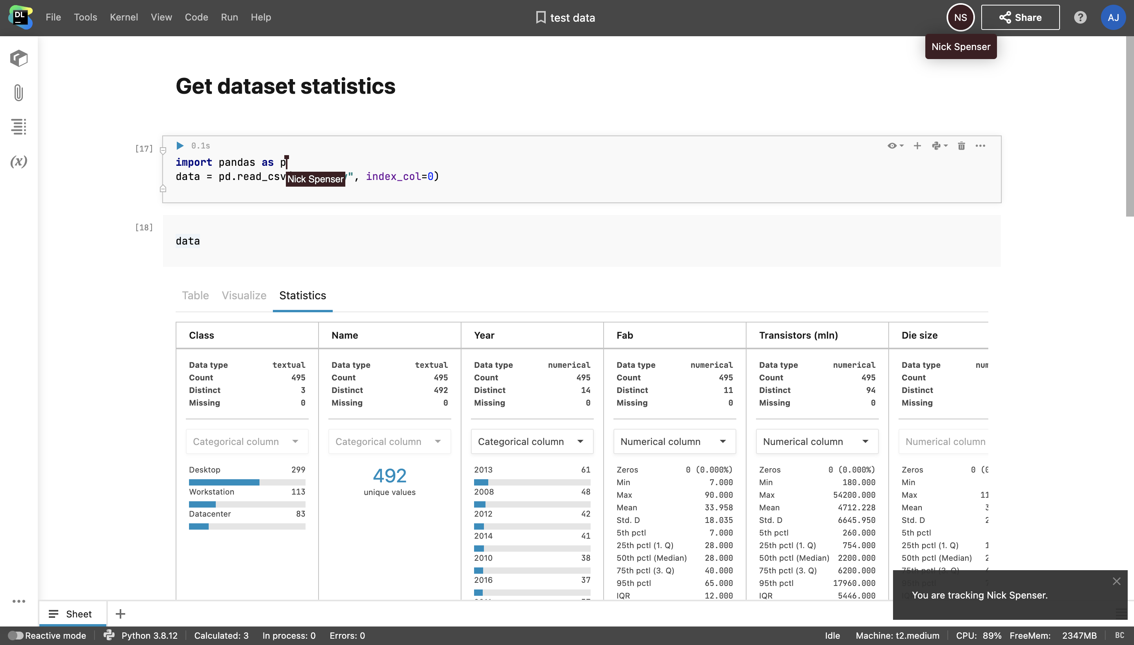Open the help question mark icon

tap(1080, 17)
